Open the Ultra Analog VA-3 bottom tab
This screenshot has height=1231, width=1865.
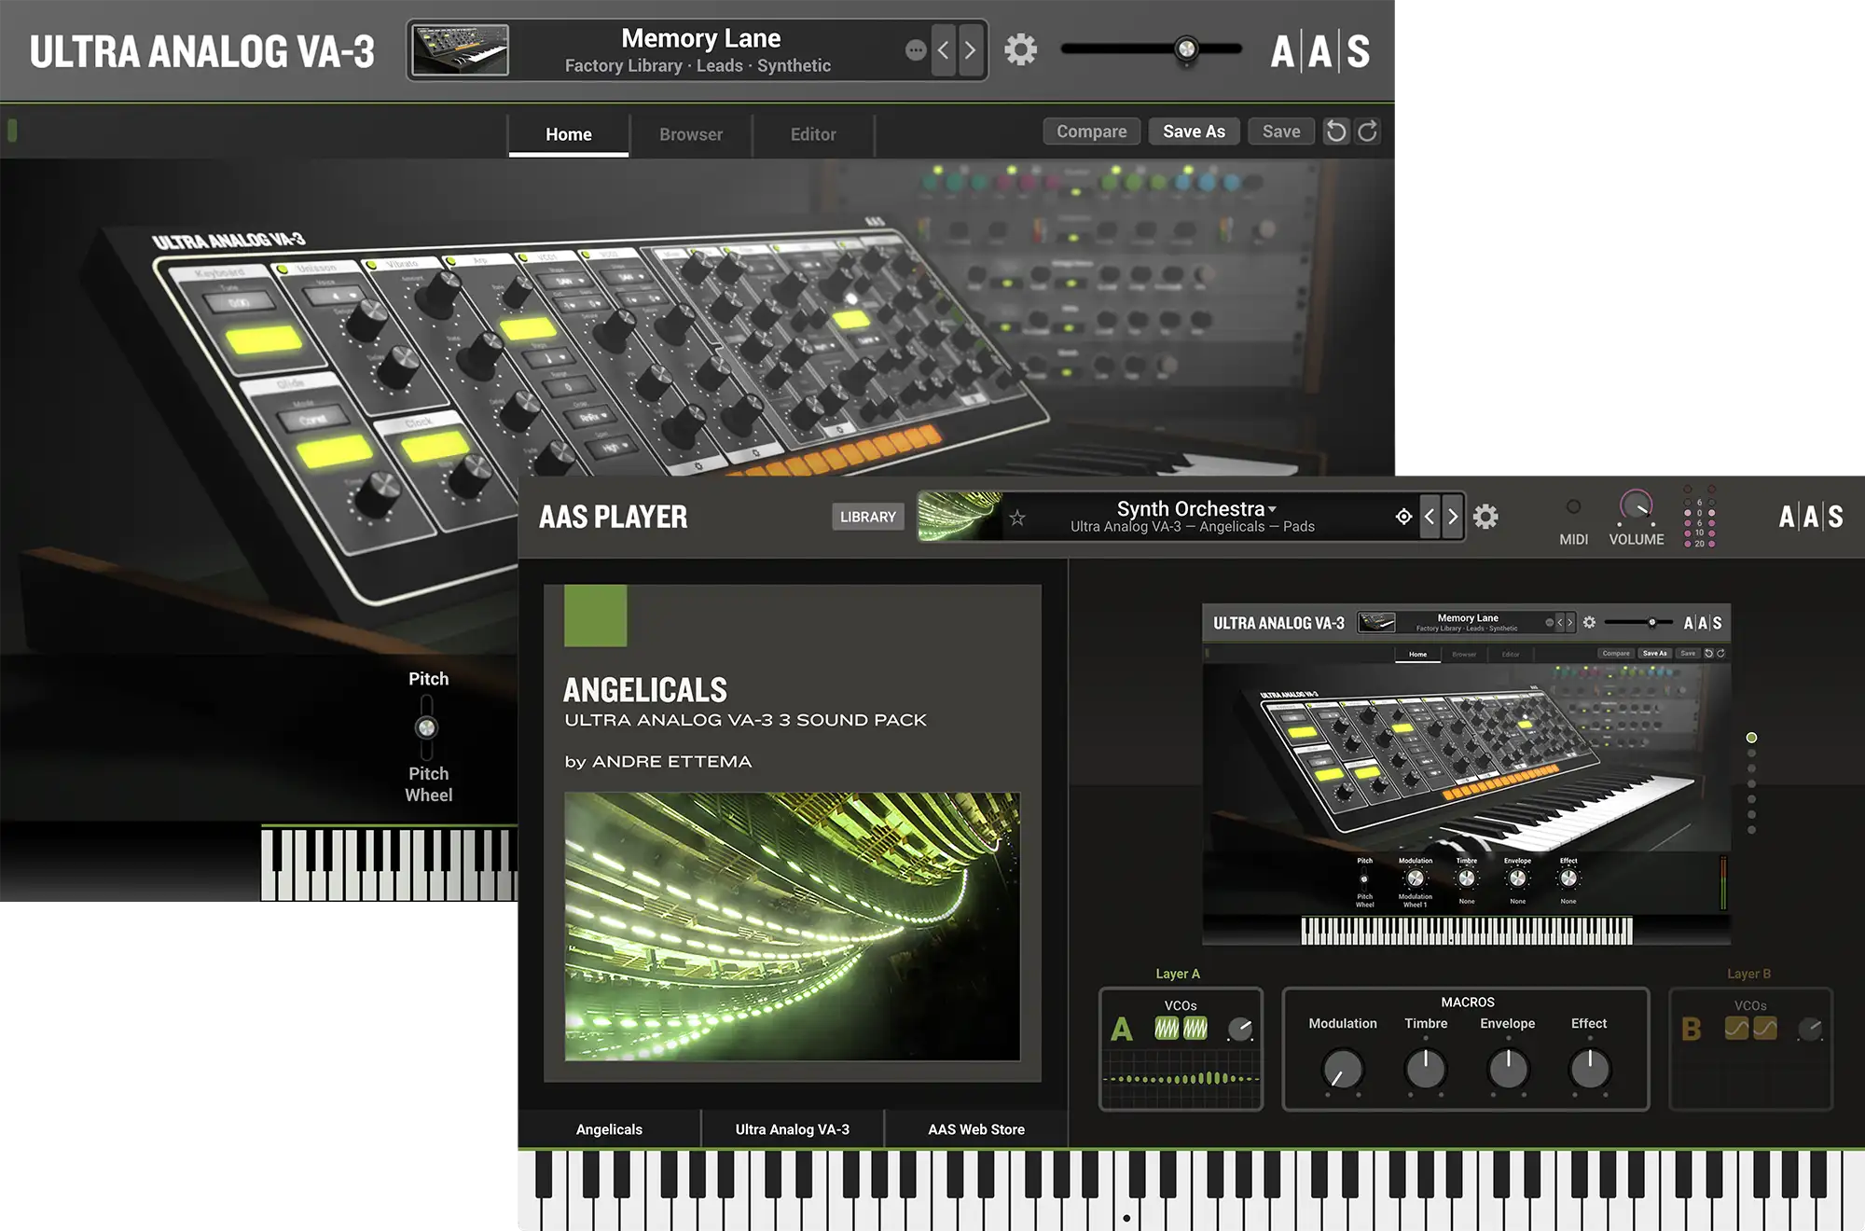793,1129
